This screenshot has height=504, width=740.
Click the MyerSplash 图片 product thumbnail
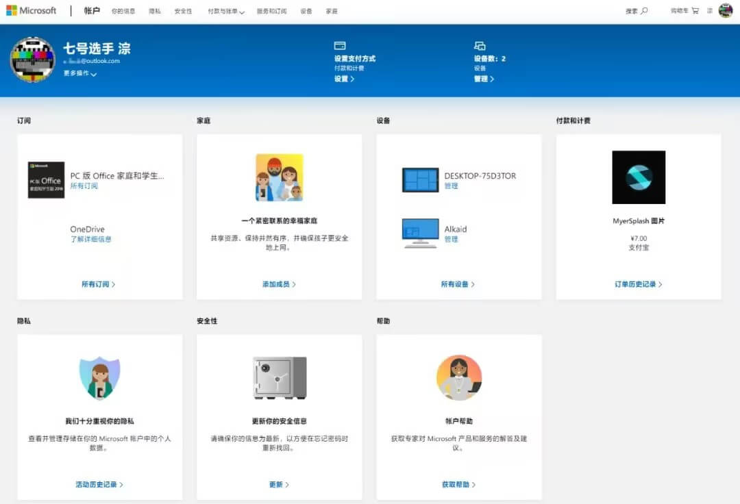pyautogui.click(x=639, y=177)
